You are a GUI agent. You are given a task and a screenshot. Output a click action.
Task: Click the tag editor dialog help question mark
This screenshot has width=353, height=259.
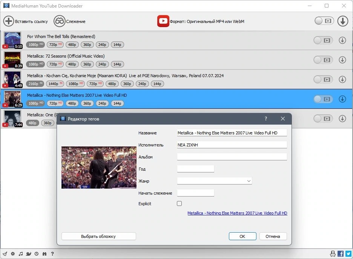coord(266,119)
